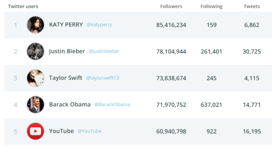The height and width of the screenshot is (148, 276).
Task: Click the @YouTube handle link
Action: [x=90, y=131]
